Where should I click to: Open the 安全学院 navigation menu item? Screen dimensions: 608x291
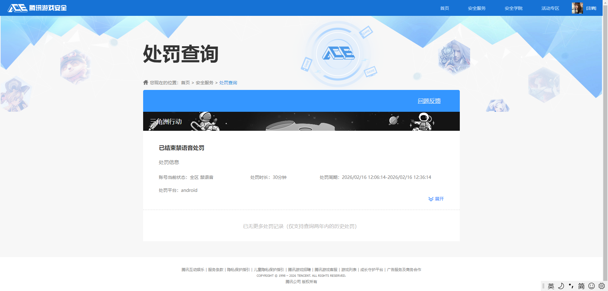pyautogui.click(x=513, y=8)
